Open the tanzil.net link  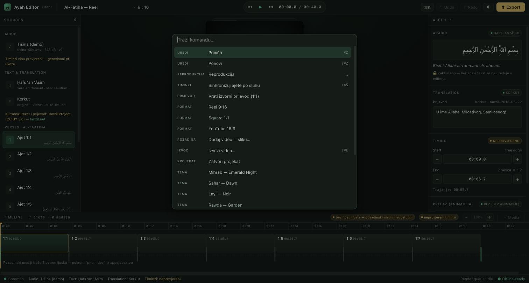click(x=37, y=119)
